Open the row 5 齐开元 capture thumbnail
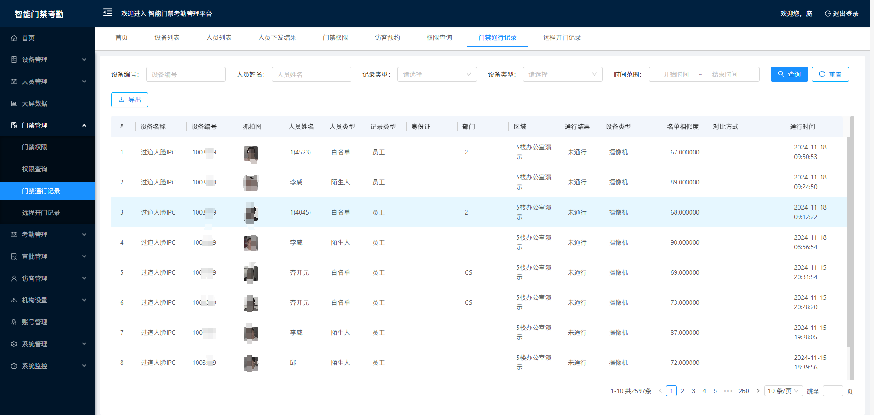This screenshot has height=415, width=874. point(251,274)
